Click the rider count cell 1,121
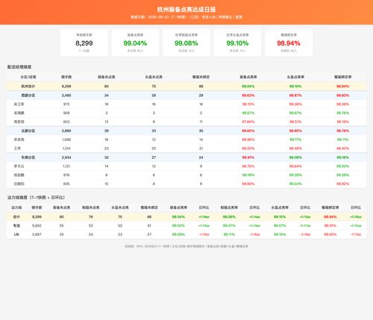The width and height of the screenshot is (373, 320). click(x=66, y=166)
